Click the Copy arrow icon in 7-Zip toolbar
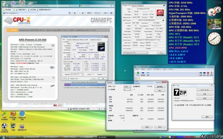 201,73
